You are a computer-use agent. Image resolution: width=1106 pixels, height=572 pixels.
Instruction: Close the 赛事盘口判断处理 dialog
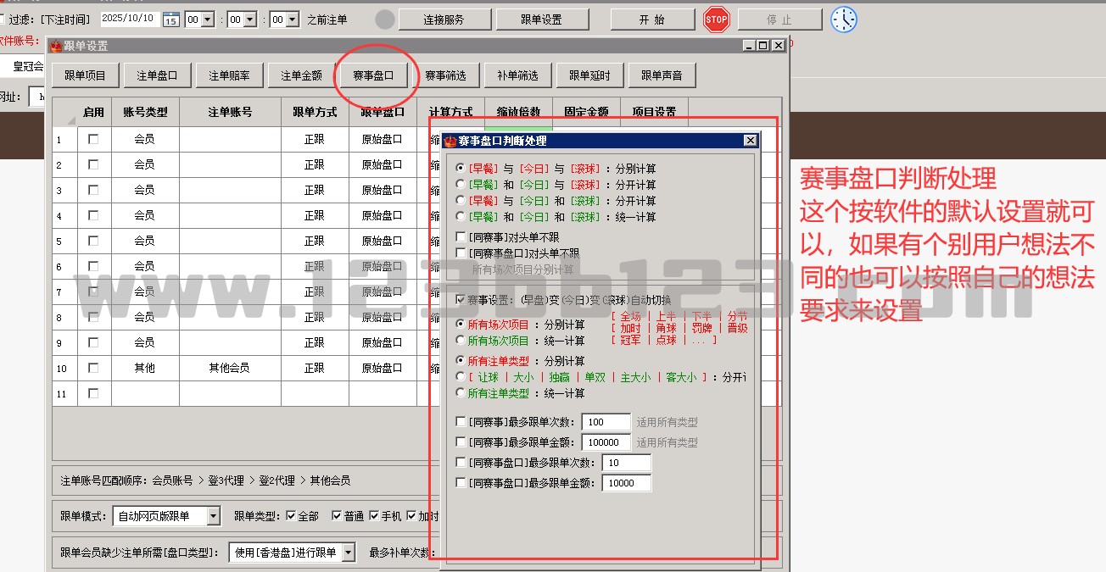[750, 141]
